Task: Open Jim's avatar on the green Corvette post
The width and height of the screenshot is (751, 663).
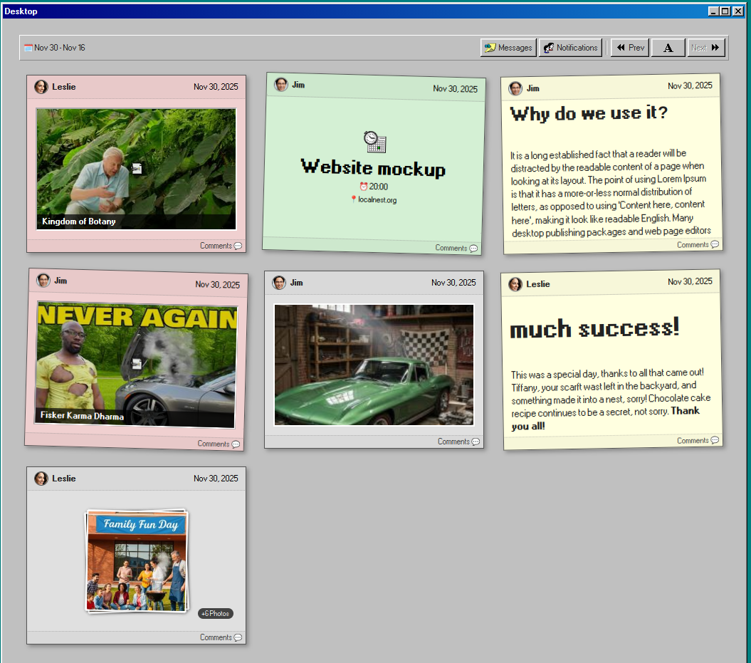Action: coord(278,282)
